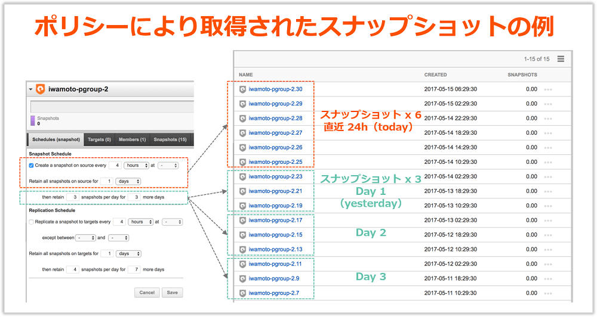Open the target retention days unit dropdown
Viewport: 597px width, 317px height.
(128, 253)
